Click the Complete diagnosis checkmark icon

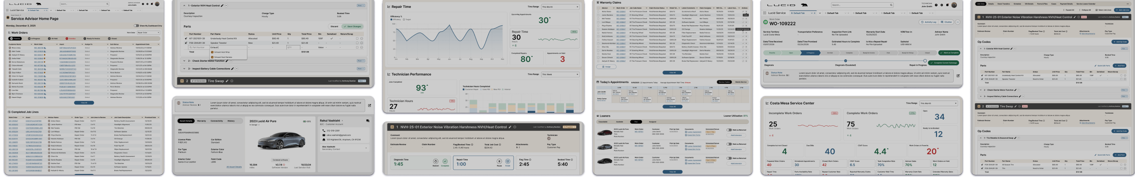[445, 162]
